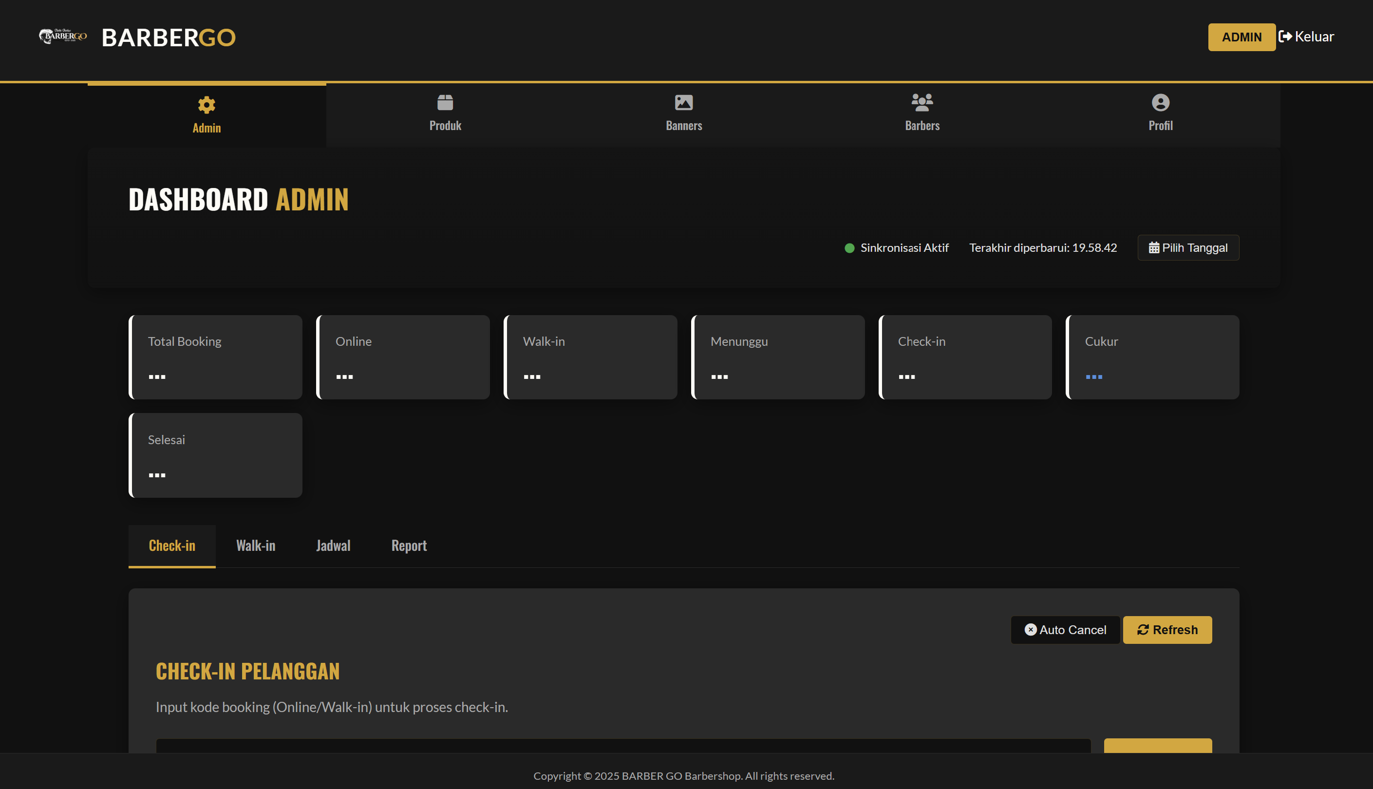Click the Refresh arrows icon
Screen dimensions: 1373x789
(1143, 630)
